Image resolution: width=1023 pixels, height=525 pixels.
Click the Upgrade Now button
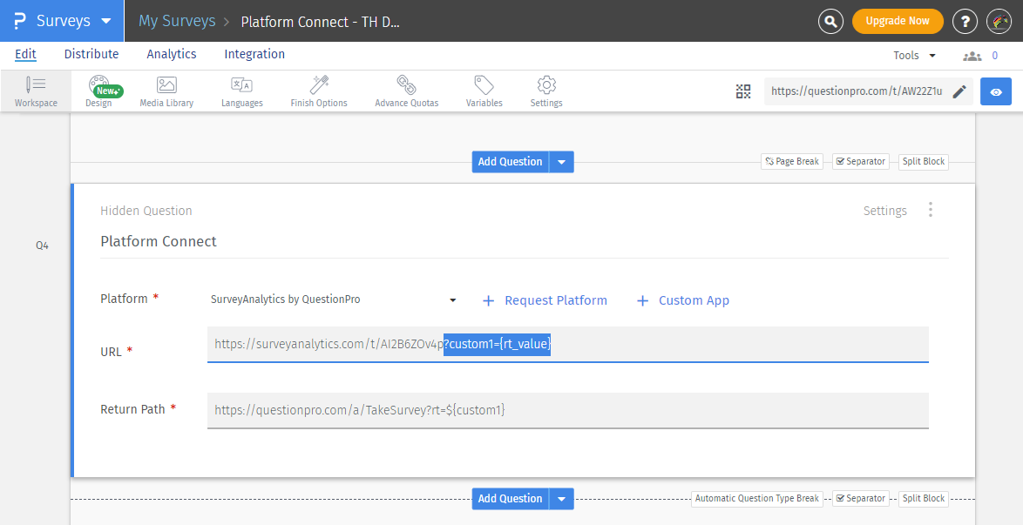[897, 21]
